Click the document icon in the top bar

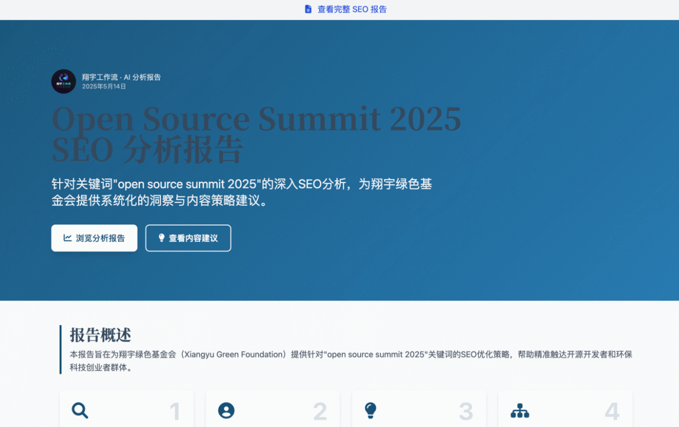coord(308,9)
